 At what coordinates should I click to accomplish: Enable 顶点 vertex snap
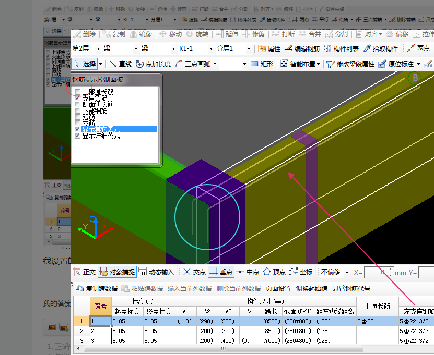(274, 272)
